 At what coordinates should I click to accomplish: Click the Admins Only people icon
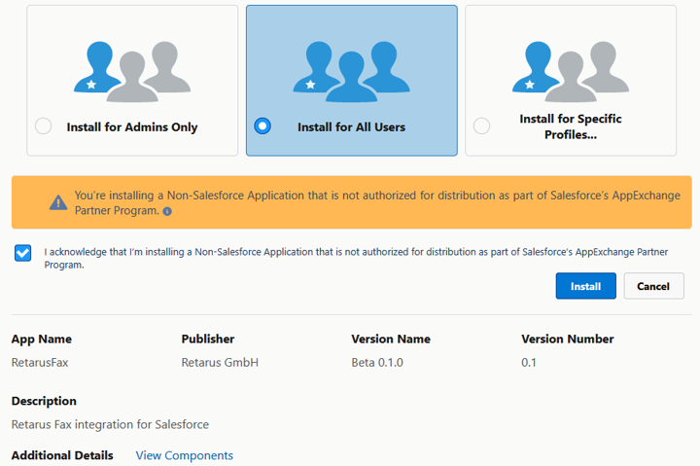(x=132, y=71)
